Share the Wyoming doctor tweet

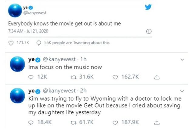tap(157, 122)
